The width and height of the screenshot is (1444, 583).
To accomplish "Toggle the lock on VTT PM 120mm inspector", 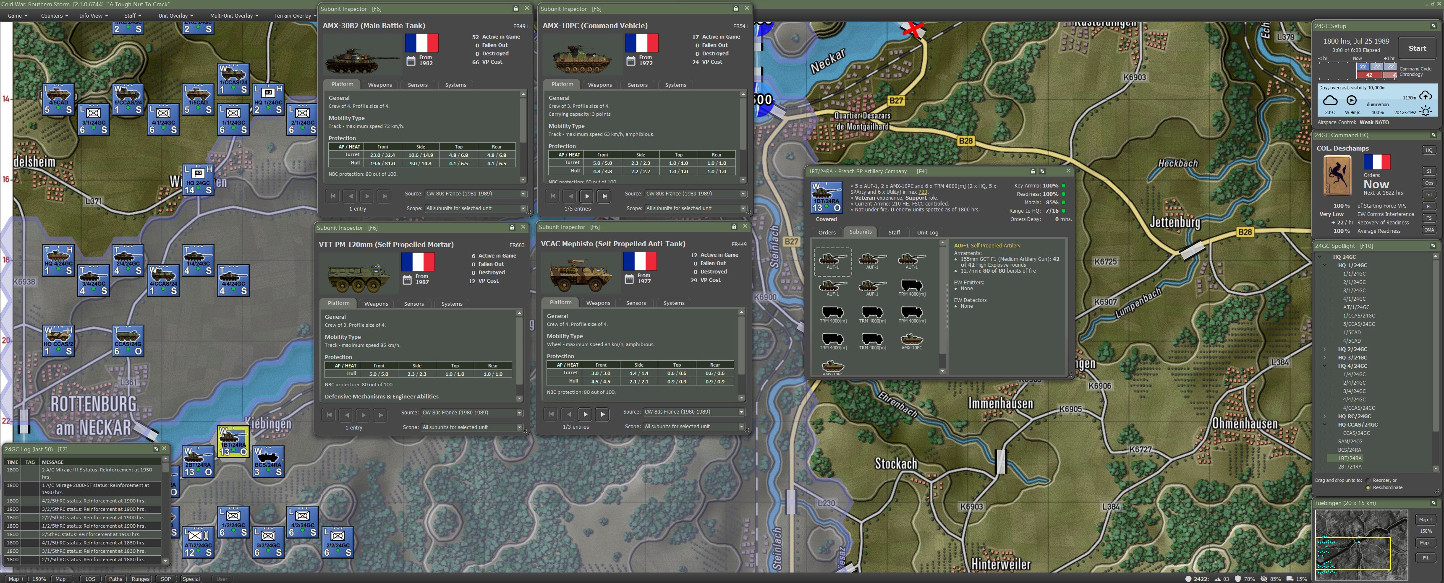I will click(512, 228).
